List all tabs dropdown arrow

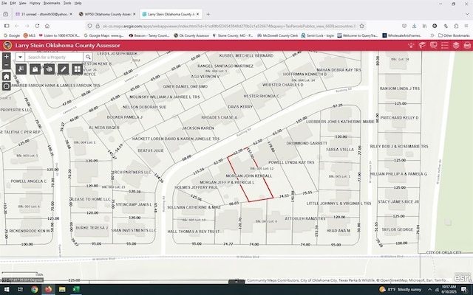(x=467, y=14)
